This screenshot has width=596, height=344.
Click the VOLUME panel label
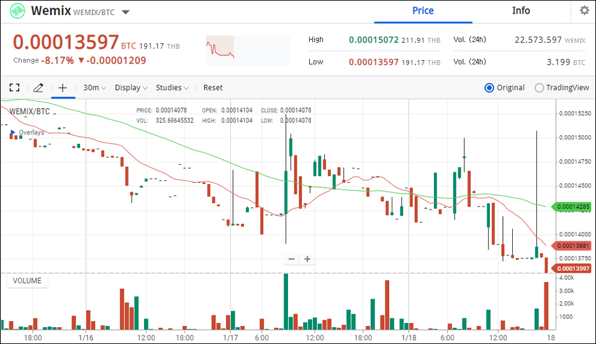pyautogui.click(x=27, y=281)
